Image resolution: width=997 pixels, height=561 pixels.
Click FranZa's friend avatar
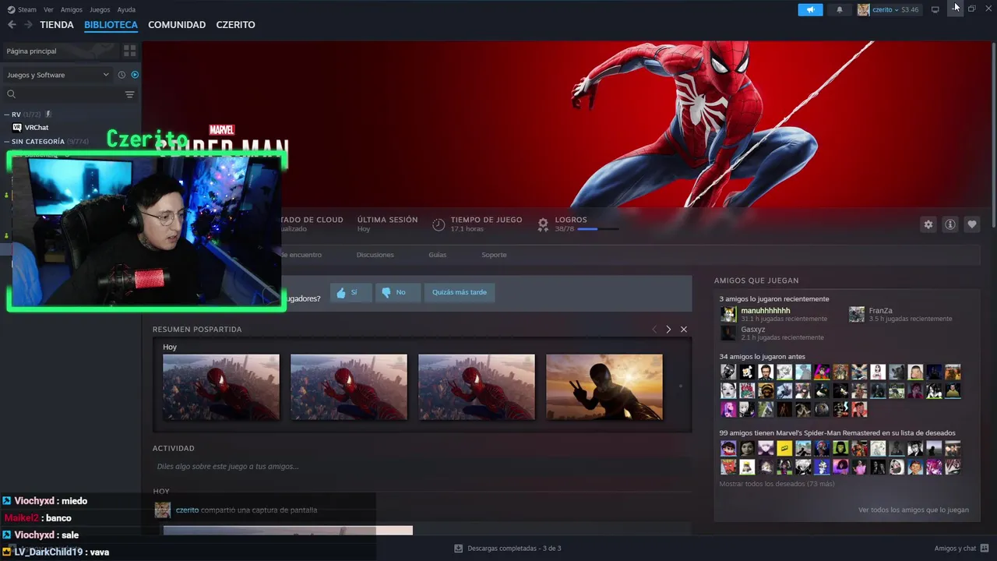[x=857, y=314]
